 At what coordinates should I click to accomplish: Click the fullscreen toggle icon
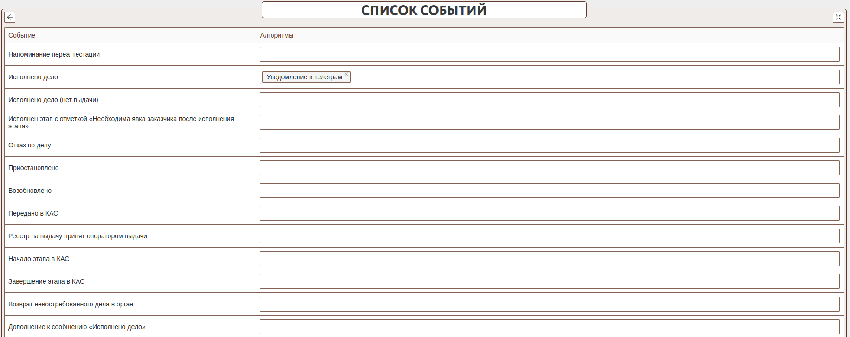[x=838, y=17]
